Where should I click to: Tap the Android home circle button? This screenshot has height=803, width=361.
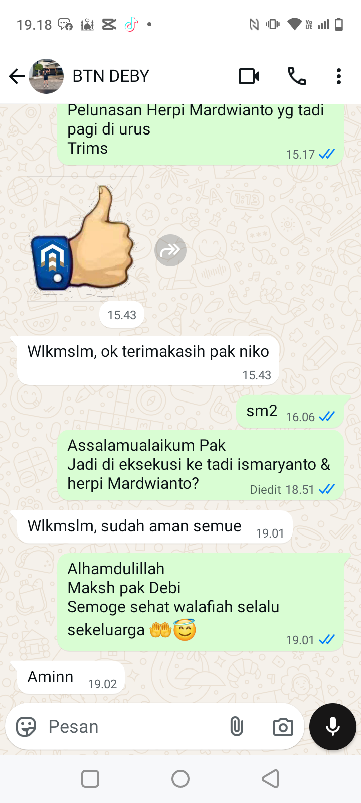180,779
